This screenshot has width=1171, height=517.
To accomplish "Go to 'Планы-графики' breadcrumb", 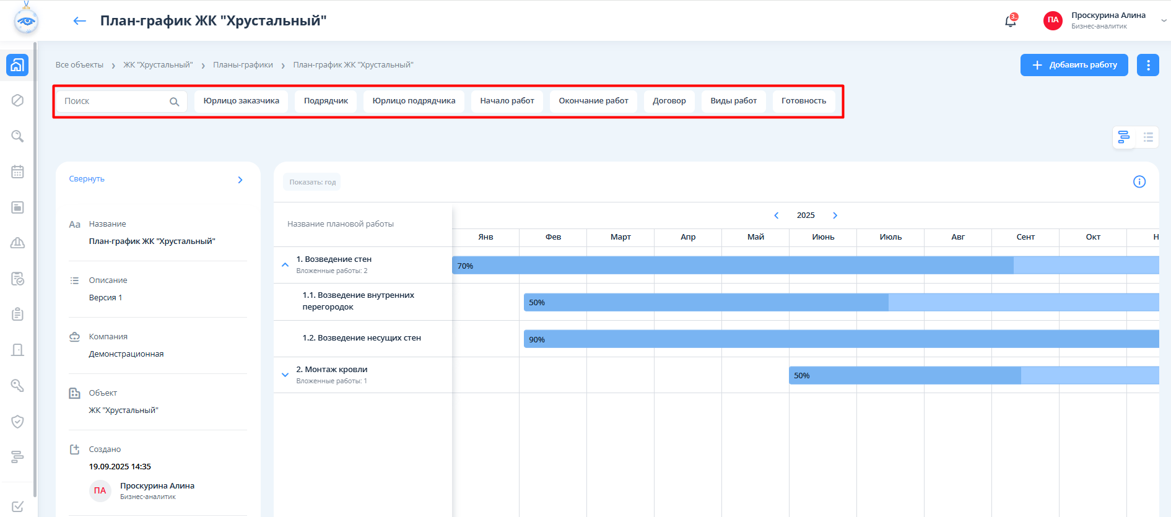I will tap(243, 65).
